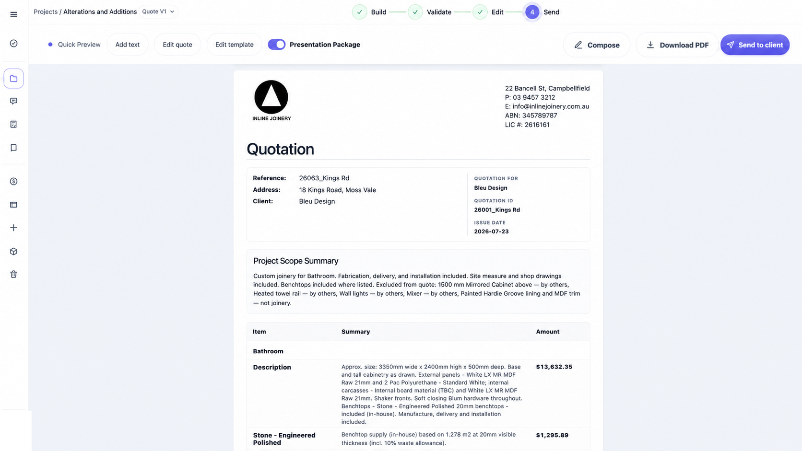Click the checkmark circle sidebar icon
This screenshot has width=802, height=451.
(x=13, y=44)
